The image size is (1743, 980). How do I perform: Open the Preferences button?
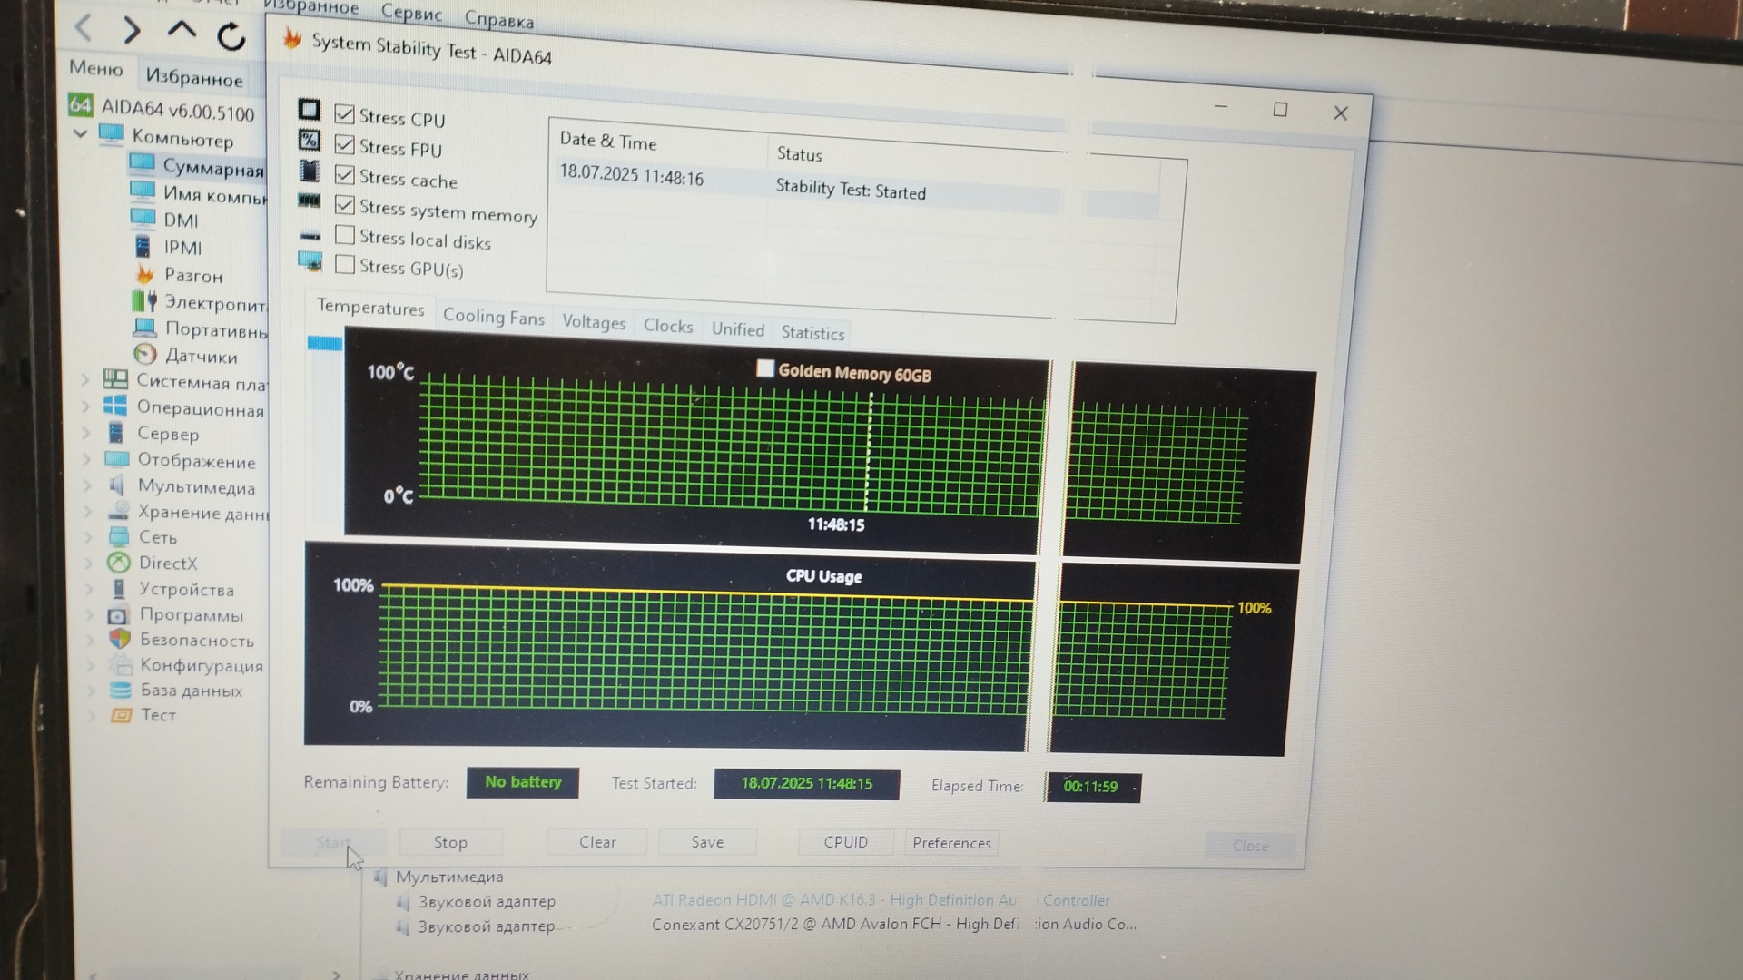click(x=951, y=843)
